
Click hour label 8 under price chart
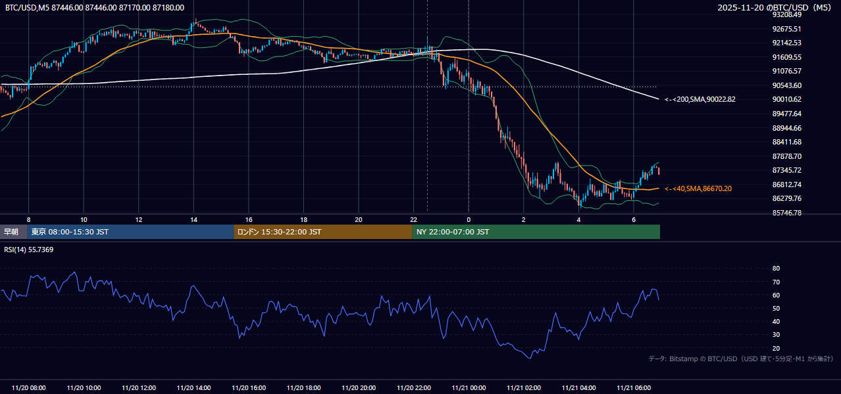28,219
